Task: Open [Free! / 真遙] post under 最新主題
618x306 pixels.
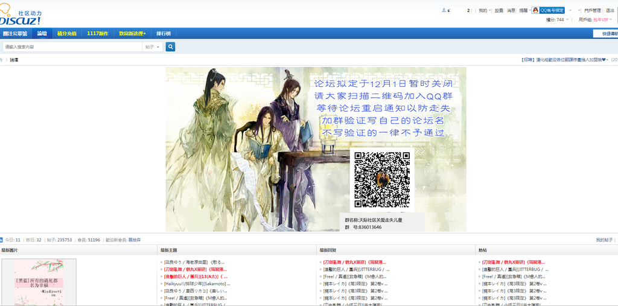Action: [196, 298]
